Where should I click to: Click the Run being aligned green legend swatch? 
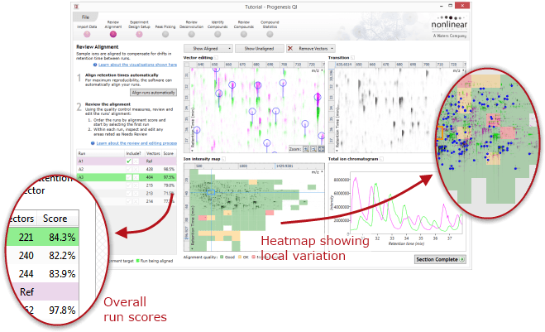pyautogui.click(x=137, y=261)
